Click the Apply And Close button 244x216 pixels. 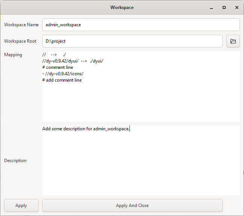pos(132,206)
